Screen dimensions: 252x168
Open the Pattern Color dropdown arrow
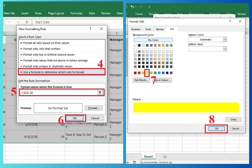click(x=225, y=39)
